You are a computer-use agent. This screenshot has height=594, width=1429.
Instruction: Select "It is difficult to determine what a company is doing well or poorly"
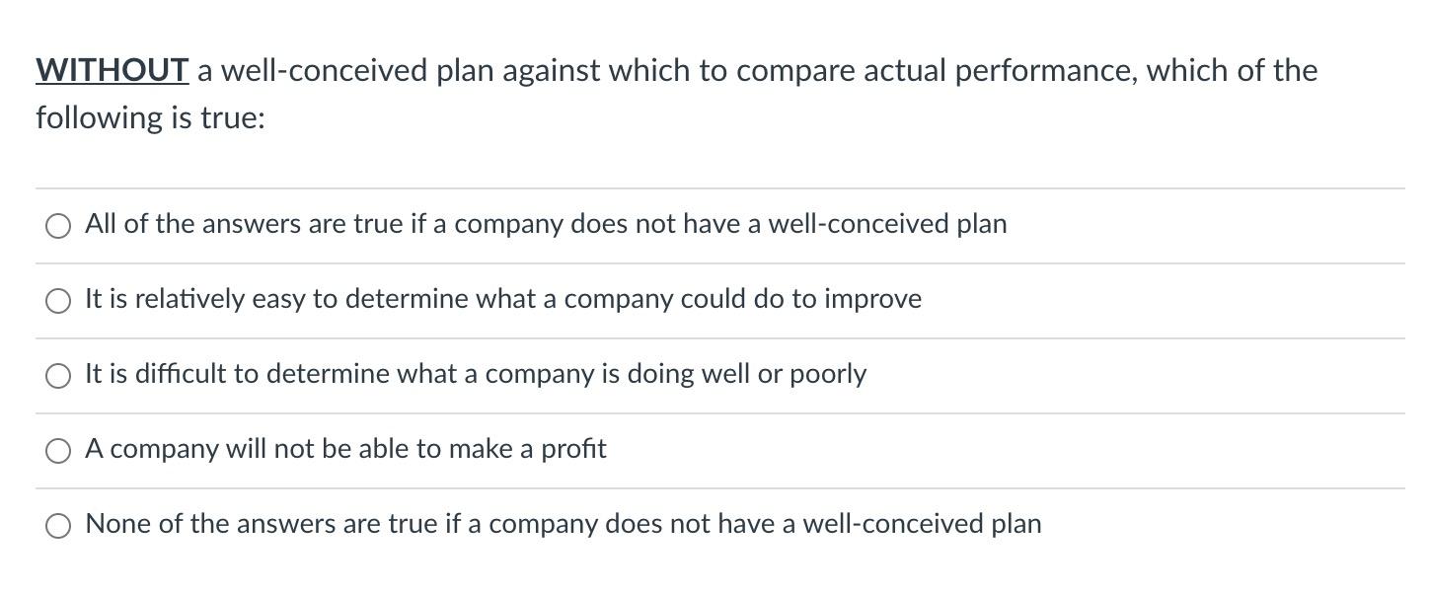[x=58, y=375]
